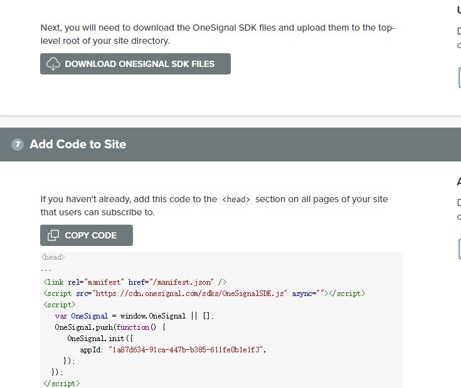Click the <head> line in code block
Screen dimensions: 461x388
pyautogui.click(x=53, y=257)
